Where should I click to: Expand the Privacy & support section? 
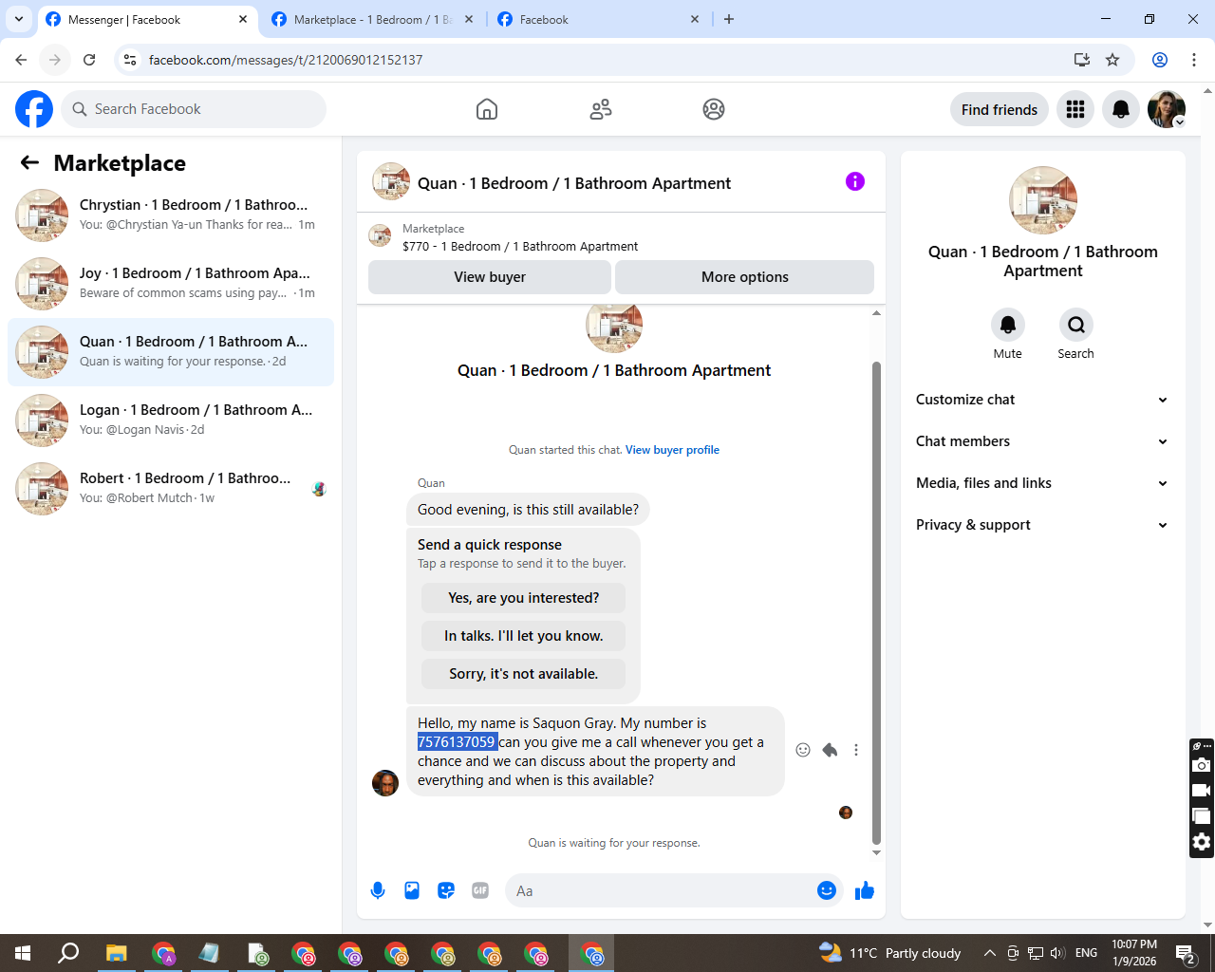click(x=1042, y=525)
